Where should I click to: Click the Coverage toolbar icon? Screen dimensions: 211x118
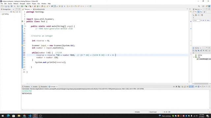click(26, 6)
